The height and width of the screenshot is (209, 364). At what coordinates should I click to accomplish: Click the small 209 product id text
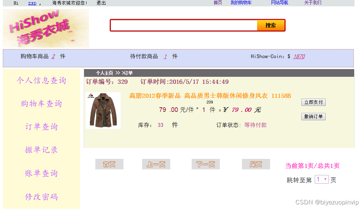(x=210, y=102)
